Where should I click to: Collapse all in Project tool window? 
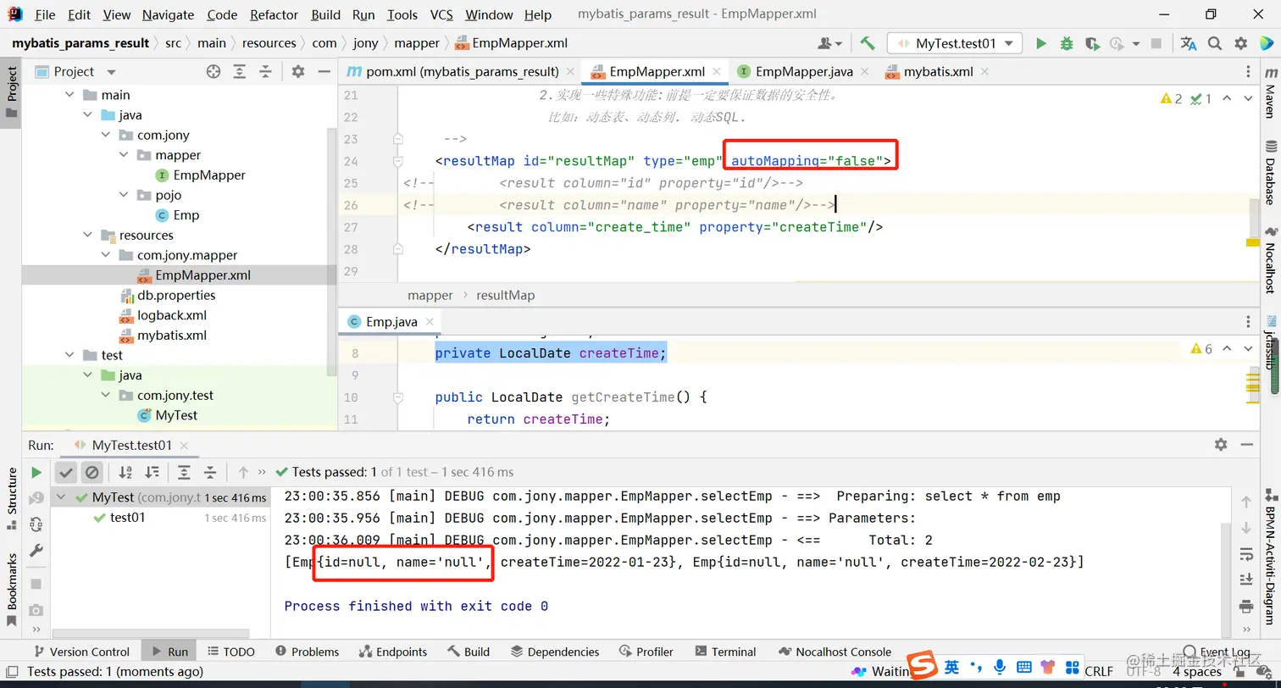coord(266,72)
